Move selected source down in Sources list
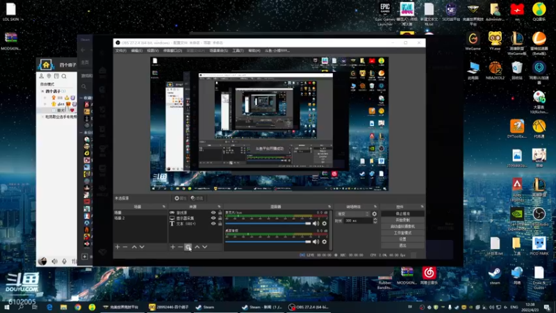This screenshot has width=556, height=313. coord(204,247)
